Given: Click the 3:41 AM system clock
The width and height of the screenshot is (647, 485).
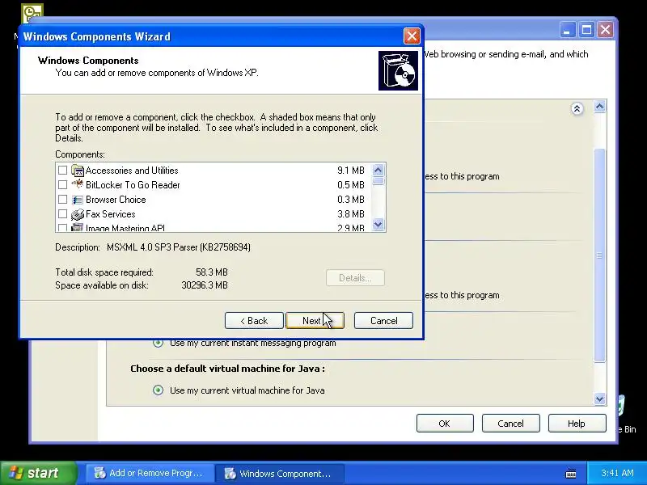Looking at the screenshot, I should click(617, 473).
